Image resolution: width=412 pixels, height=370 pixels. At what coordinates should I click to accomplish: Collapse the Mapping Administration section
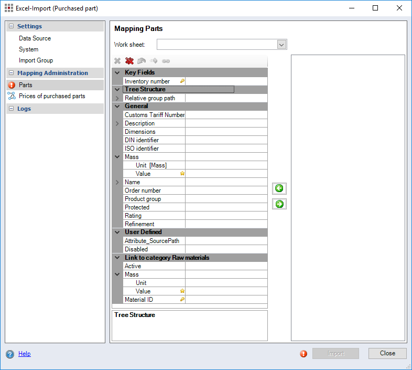click(x=11, y=73)
